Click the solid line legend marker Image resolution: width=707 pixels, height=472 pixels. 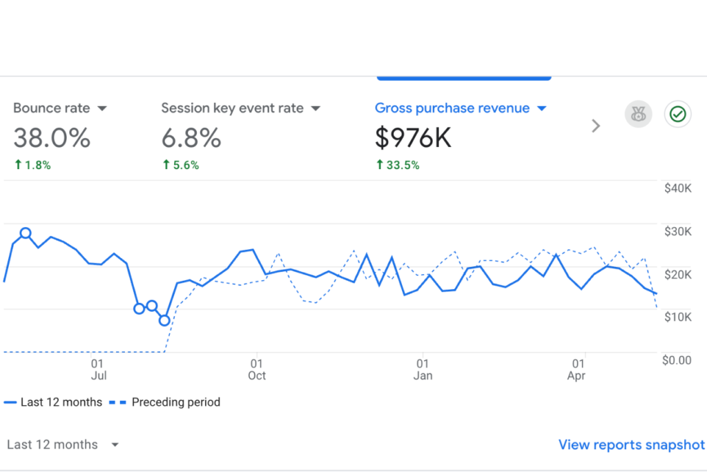tap(10, 402)
